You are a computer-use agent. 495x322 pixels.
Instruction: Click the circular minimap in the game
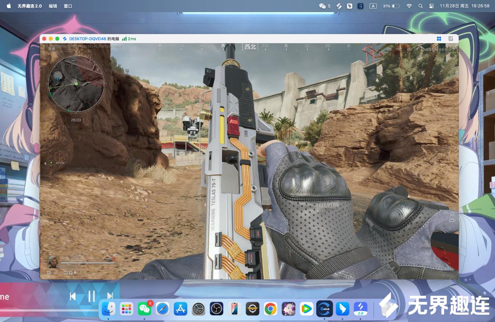(x=76, y=84)
